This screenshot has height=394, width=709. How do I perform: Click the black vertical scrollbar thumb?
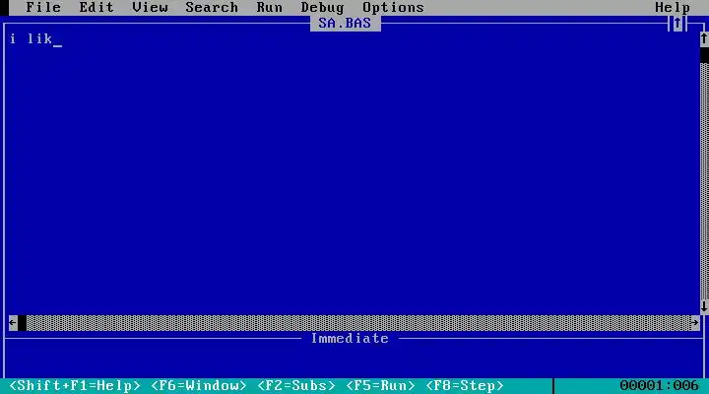pyautogui.click(x=704, y=55)
